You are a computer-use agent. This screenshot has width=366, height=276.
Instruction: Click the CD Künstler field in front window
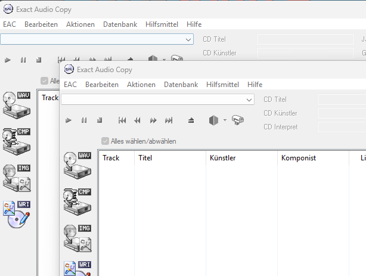click(342, 113)
